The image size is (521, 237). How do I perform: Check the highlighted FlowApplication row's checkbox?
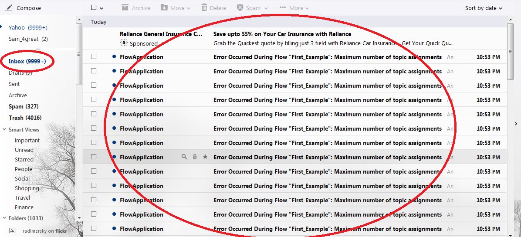click(x=94, y=157)
